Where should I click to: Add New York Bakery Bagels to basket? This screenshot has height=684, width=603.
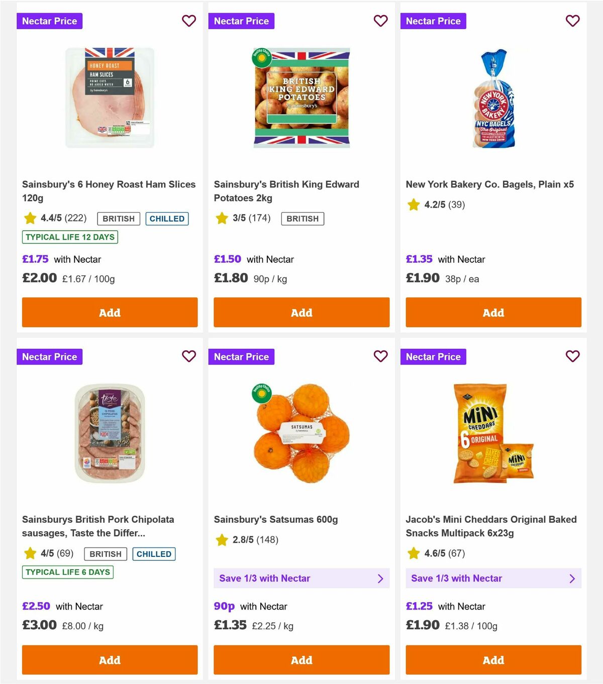pyautogui.click(x=493, y=312)
